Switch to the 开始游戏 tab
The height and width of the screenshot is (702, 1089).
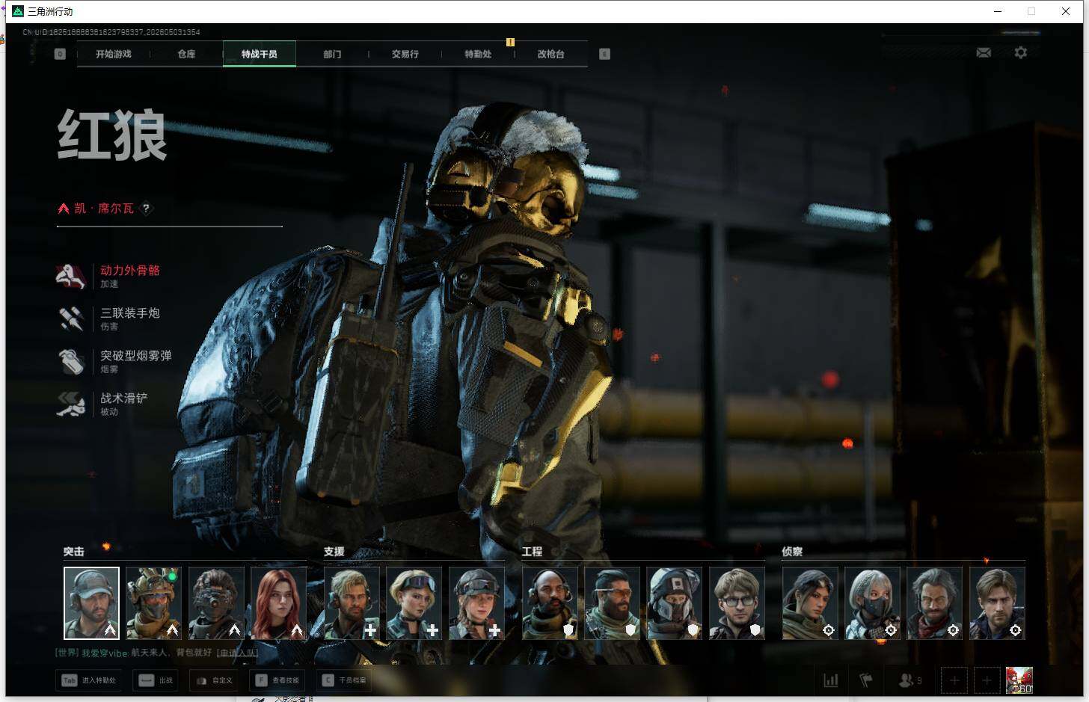point(114,54)
